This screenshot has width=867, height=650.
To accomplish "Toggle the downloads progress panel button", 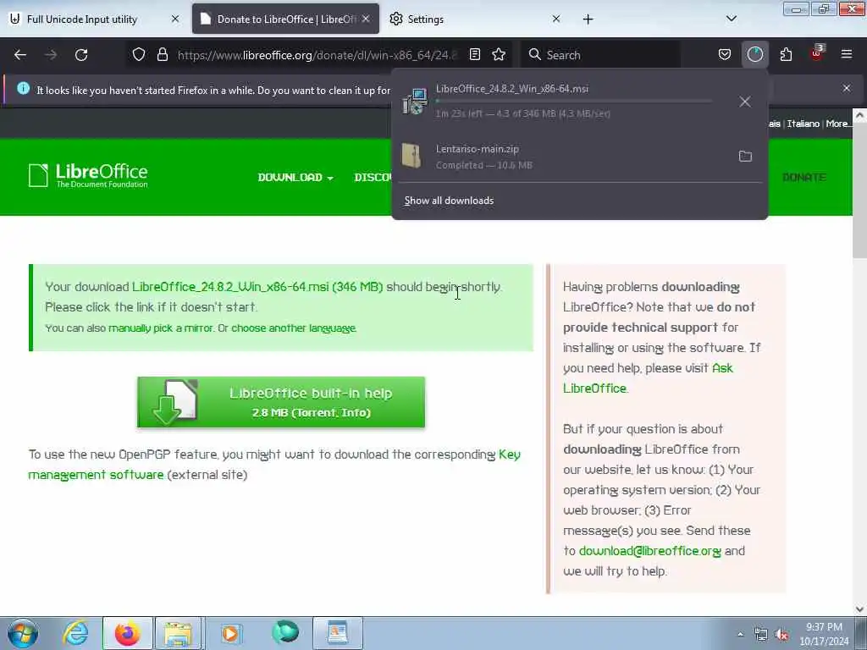I will [754, 55].
